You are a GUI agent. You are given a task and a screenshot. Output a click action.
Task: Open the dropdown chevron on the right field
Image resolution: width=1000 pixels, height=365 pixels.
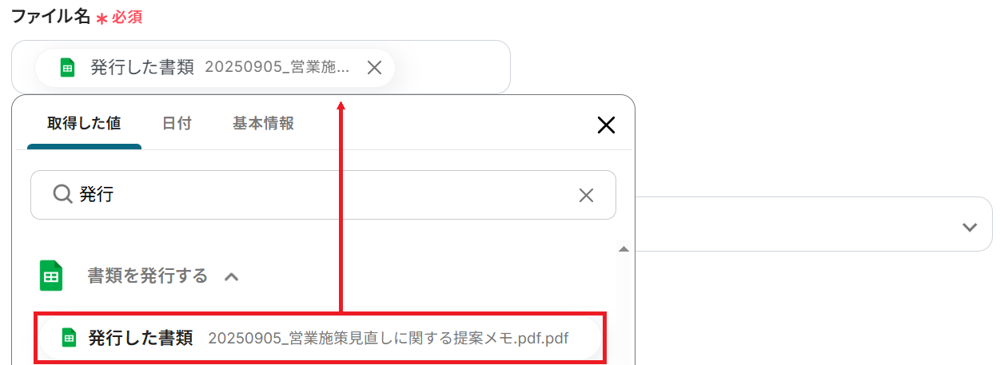(970, 227)
